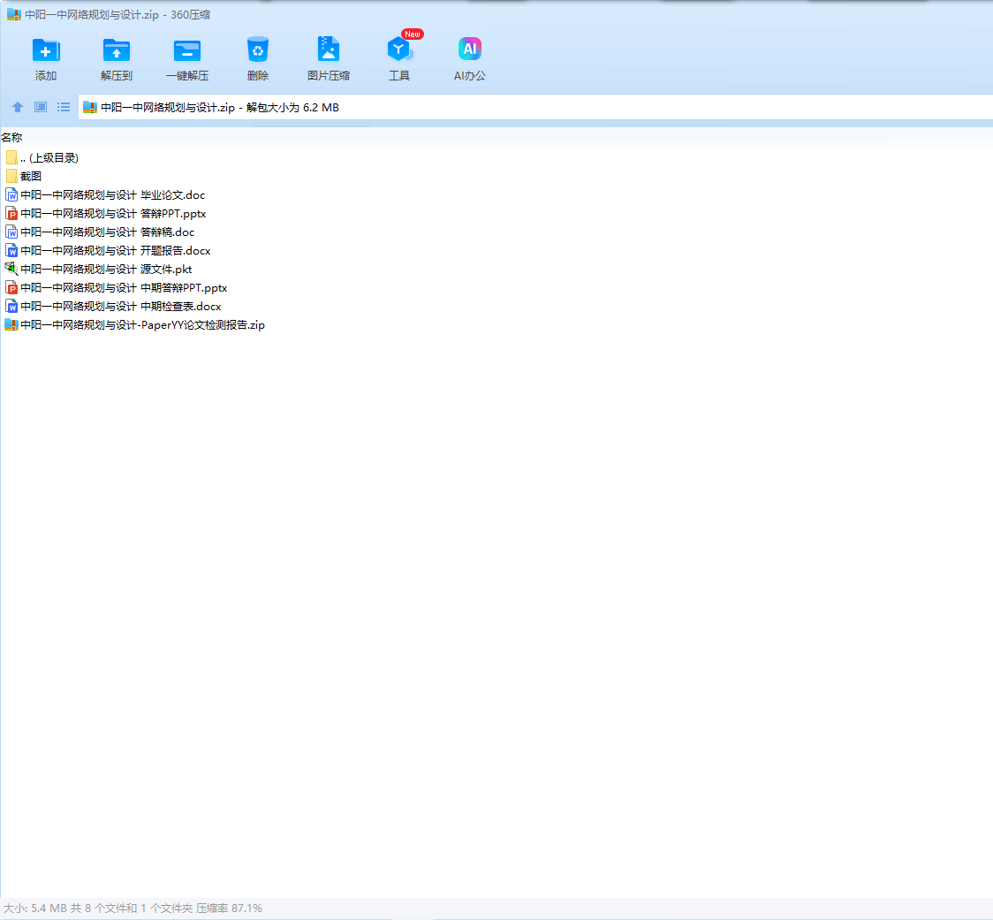Viewport: 993px width, 920px height.
Task: Click the folder icon of 截图
Action: pos(11,176)
